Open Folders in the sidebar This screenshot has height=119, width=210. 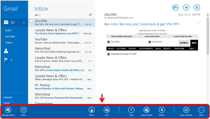pyautogui.click(x=9, y=43)
